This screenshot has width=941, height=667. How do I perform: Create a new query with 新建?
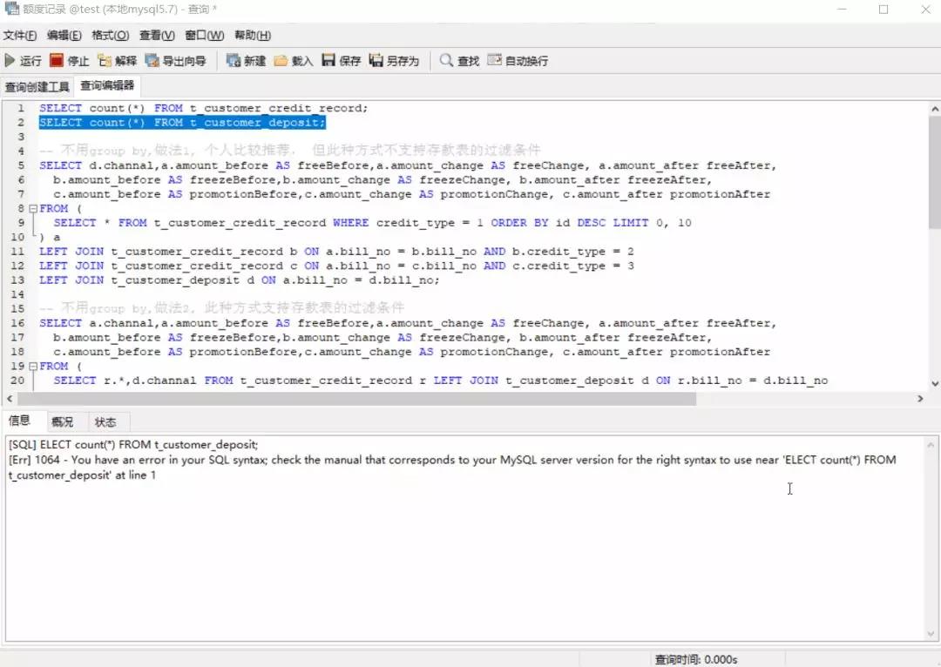246,61
